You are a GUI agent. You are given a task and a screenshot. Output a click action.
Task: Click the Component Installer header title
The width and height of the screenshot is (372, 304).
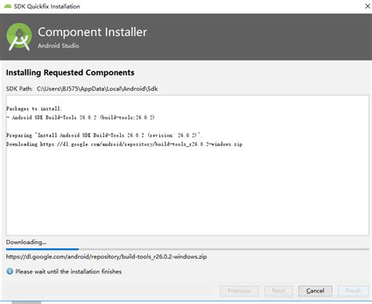[93, 32]
